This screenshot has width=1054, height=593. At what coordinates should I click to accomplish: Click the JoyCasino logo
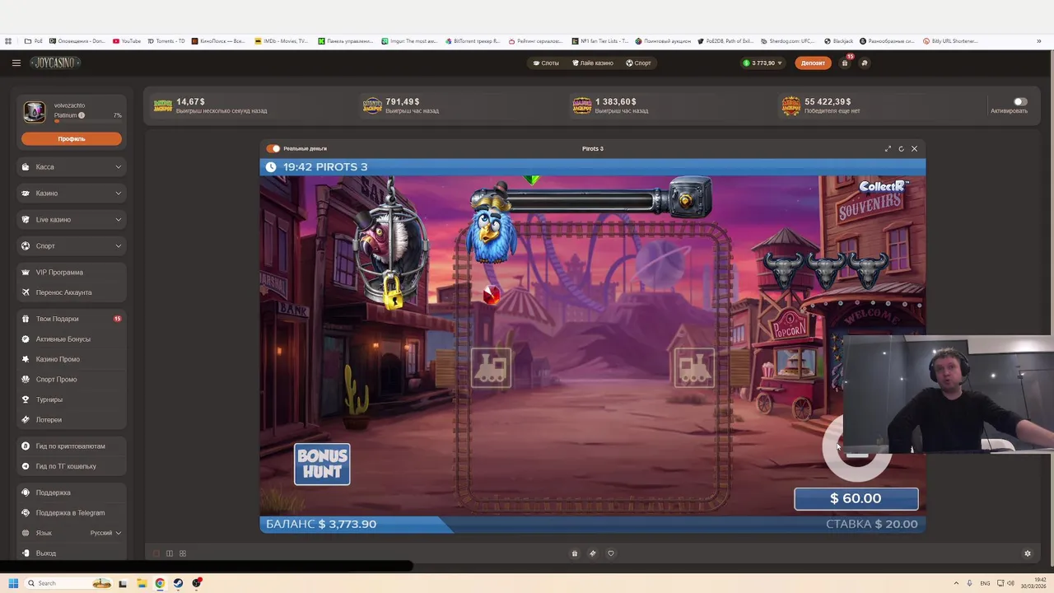tap(56, 63)
